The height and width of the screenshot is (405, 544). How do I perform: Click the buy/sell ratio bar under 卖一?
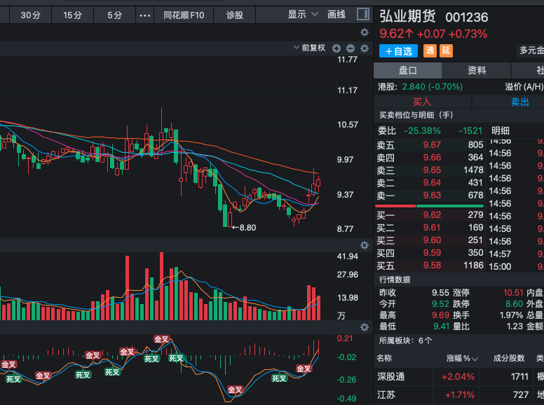[430, 206]
